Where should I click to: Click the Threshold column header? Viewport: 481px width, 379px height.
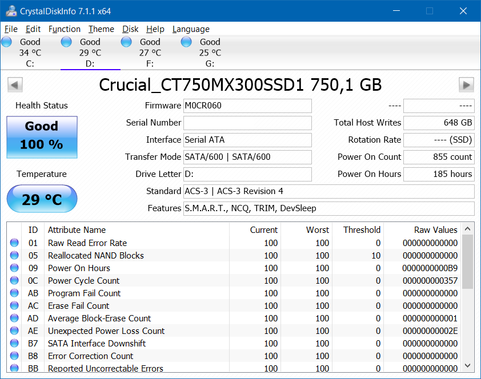coord(358,230)
